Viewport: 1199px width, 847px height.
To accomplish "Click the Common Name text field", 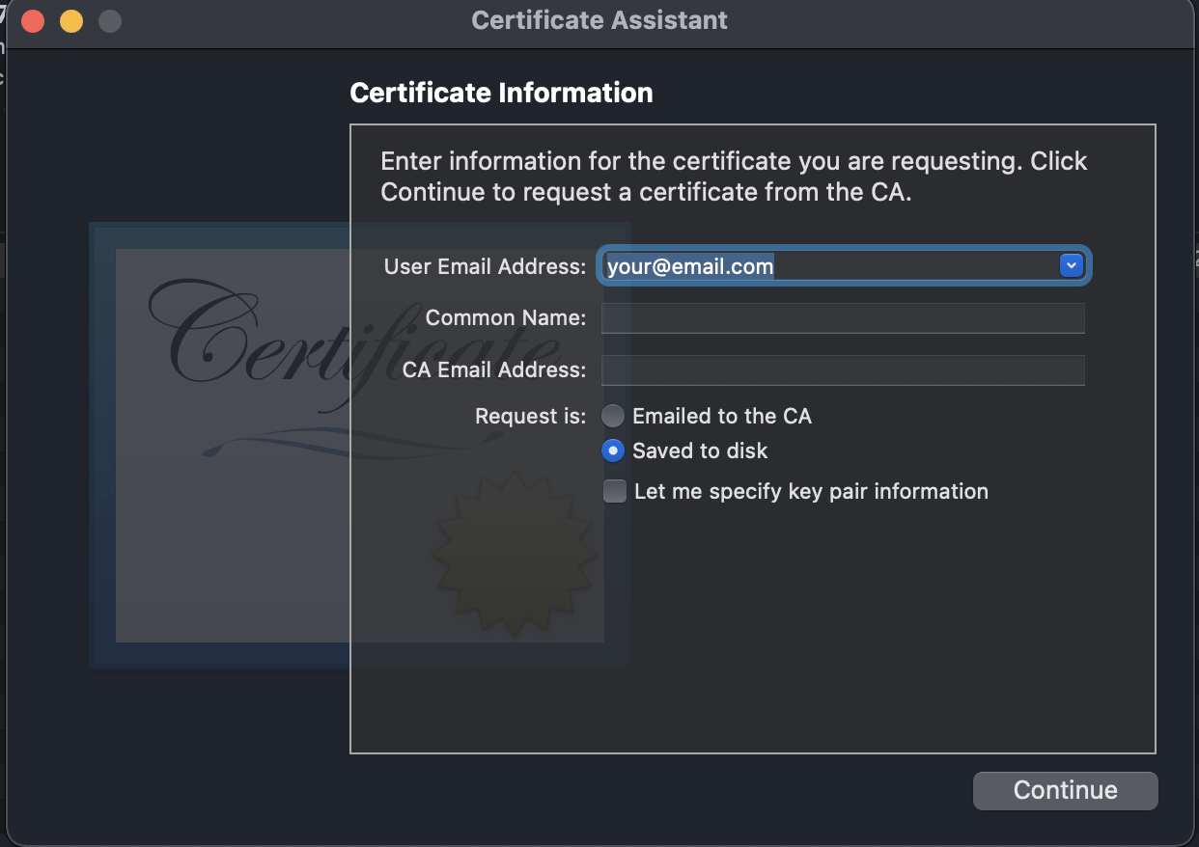I will [x=843, y=318].
